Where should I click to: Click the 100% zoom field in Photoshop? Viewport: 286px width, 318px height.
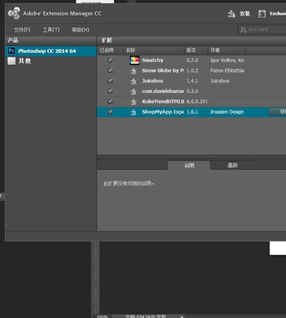point(102,316)
